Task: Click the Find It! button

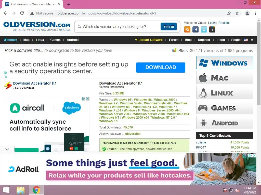Action: [169, 26]
